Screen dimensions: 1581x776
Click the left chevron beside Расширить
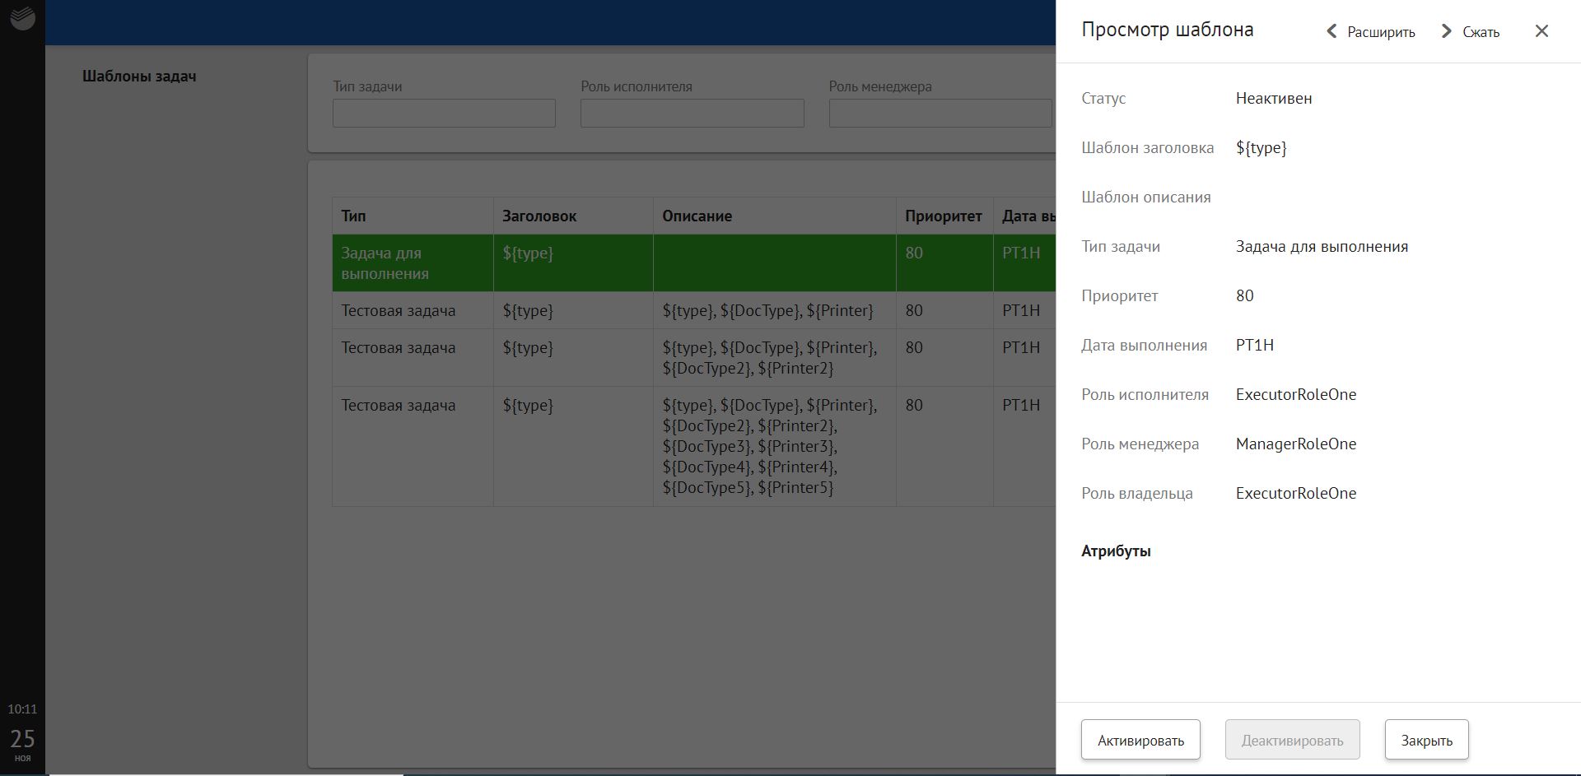(1331, 31)
